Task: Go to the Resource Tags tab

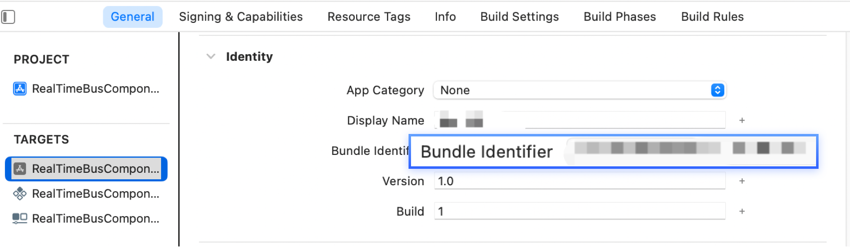Action: (x=369, y=17)
